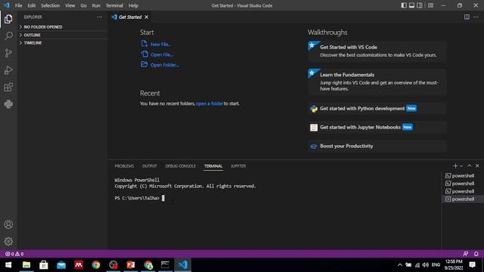Switch to the JUPYTER panel tab
This screenshot has width=484, height=272.
coord(238,166)
